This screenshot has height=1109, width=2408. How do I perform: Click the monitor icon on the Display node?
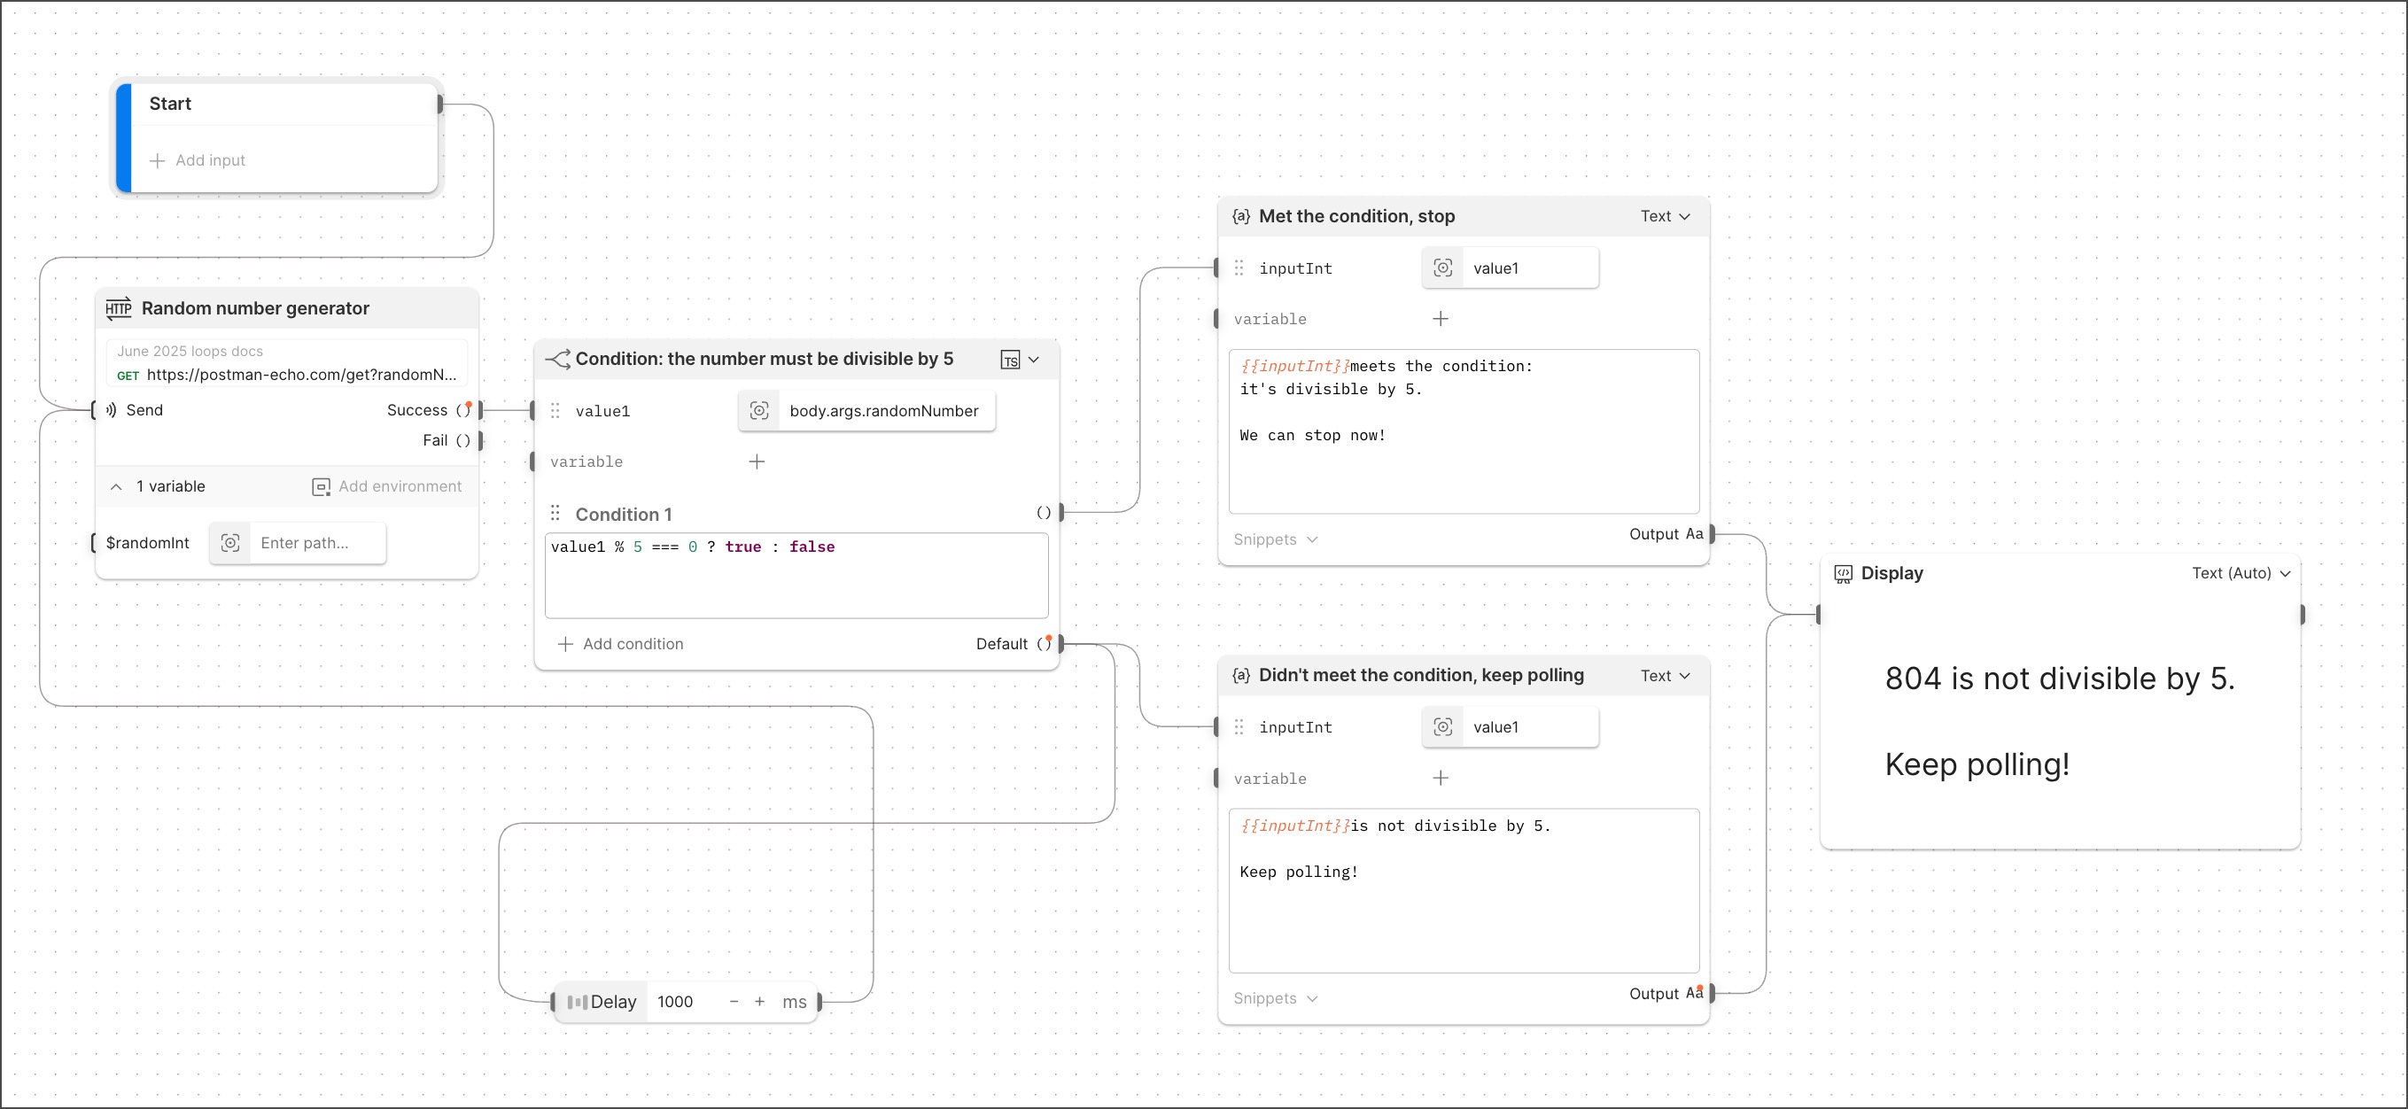click(x=1843, y=573)
